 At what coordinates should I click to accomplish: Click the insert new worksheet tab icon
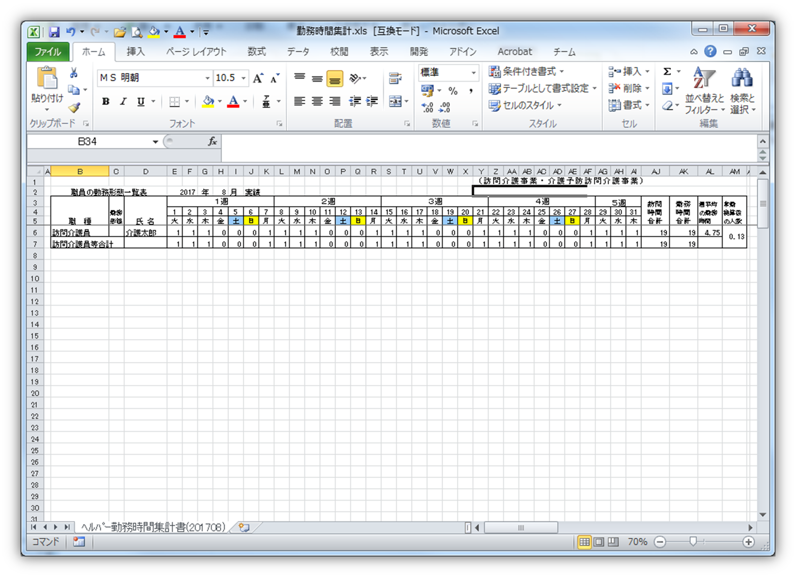[244, 527]
